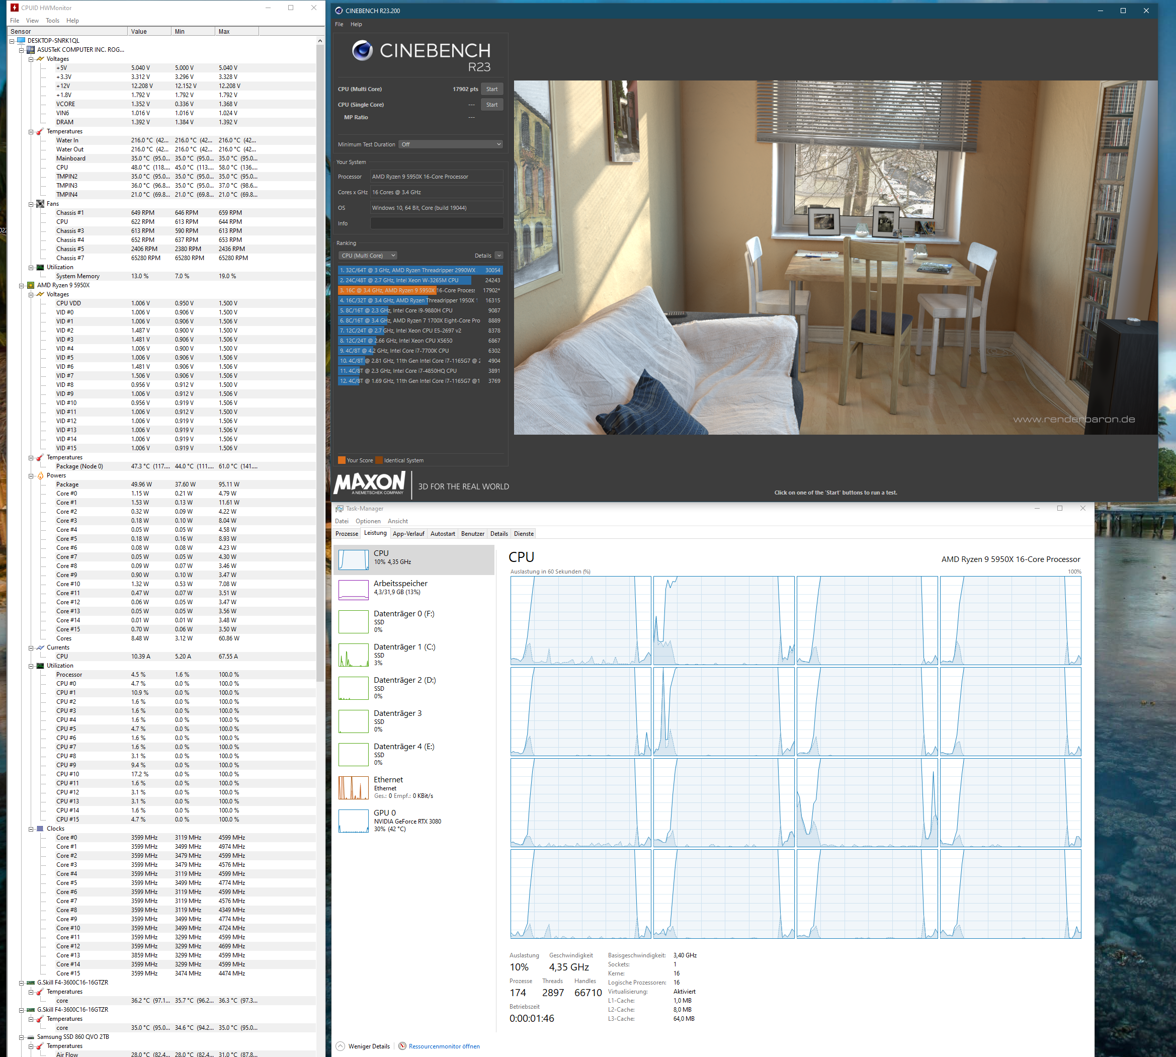Switch to App-Verlauf tab
1176x1057 pixels.
point(408,534)
